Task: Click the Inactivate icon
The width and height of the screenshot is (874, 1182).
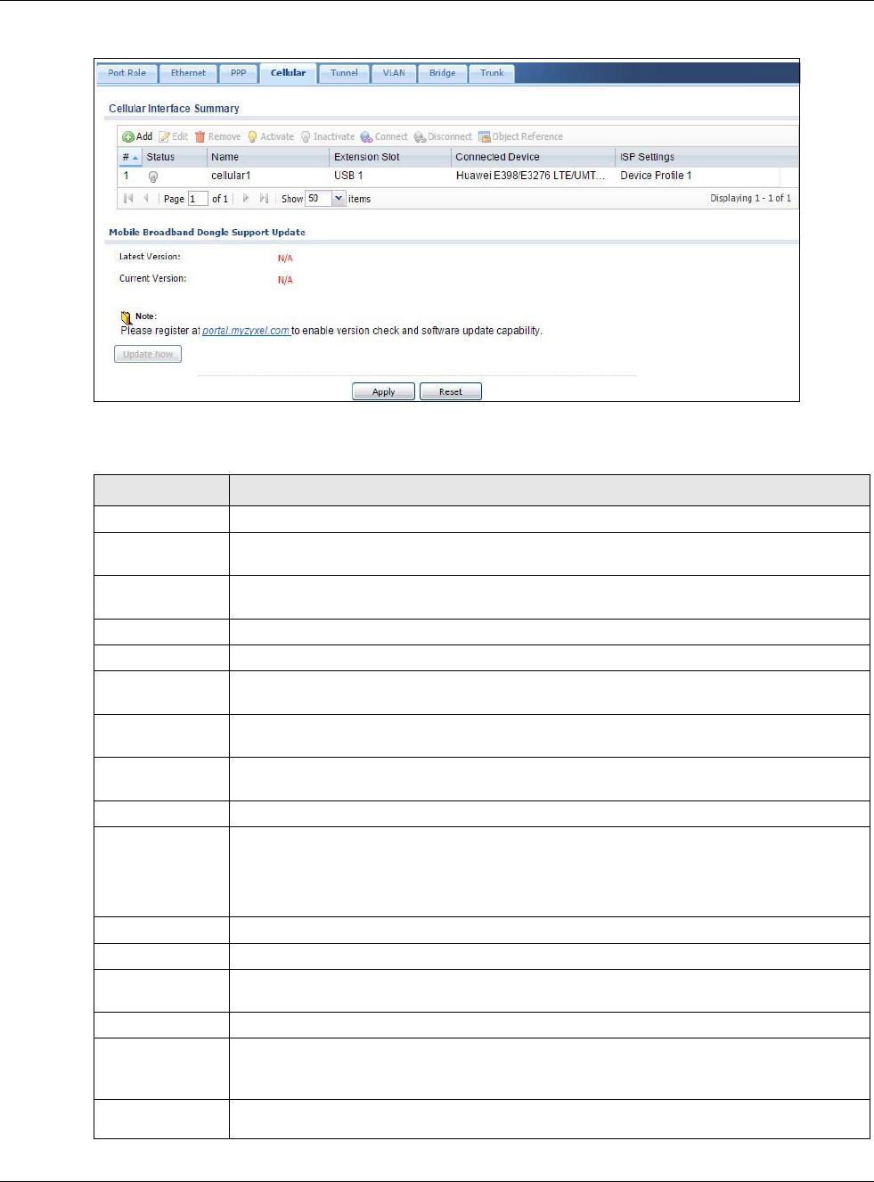Action: (x=306, y=136)
